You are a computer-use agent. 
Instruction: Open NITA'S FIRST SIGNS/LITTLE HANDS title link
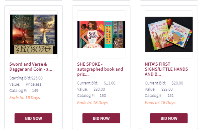pyautogui.click(x=167, y=69)
